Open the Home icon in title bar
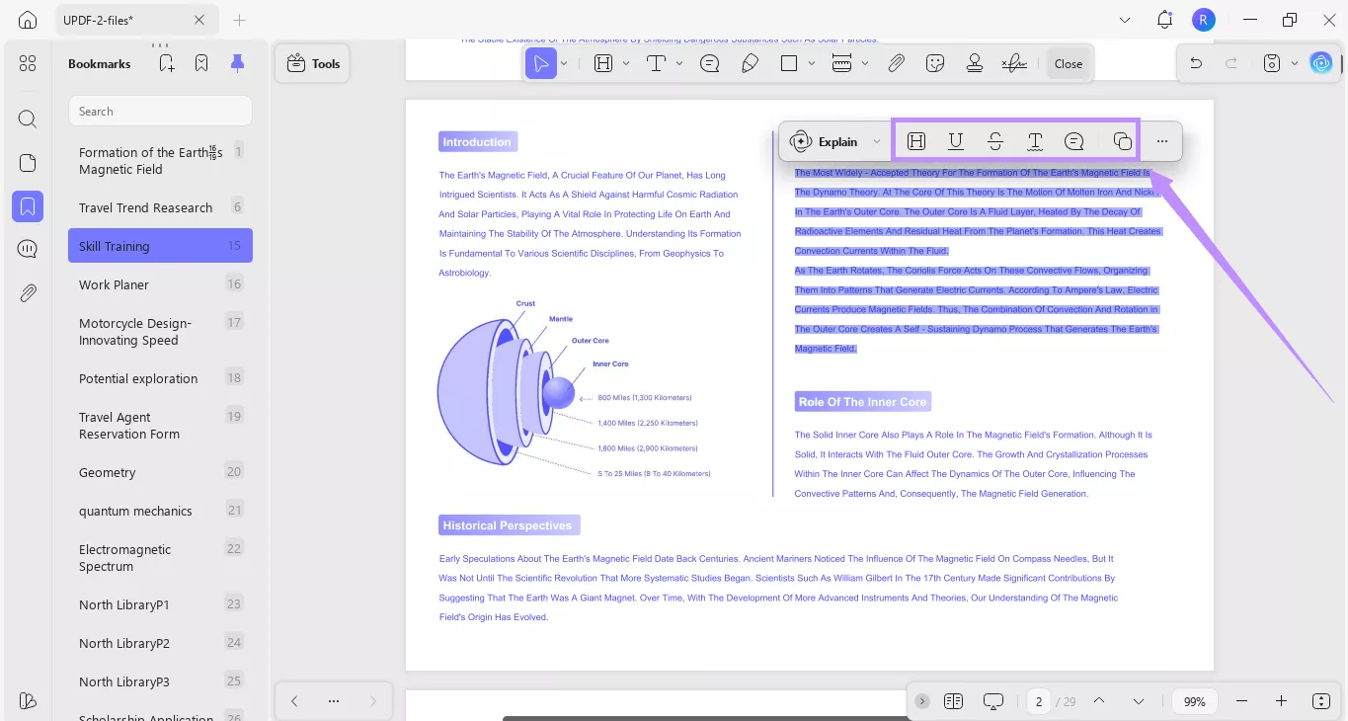Screen dimensions: 1348x721 [28, 20]
